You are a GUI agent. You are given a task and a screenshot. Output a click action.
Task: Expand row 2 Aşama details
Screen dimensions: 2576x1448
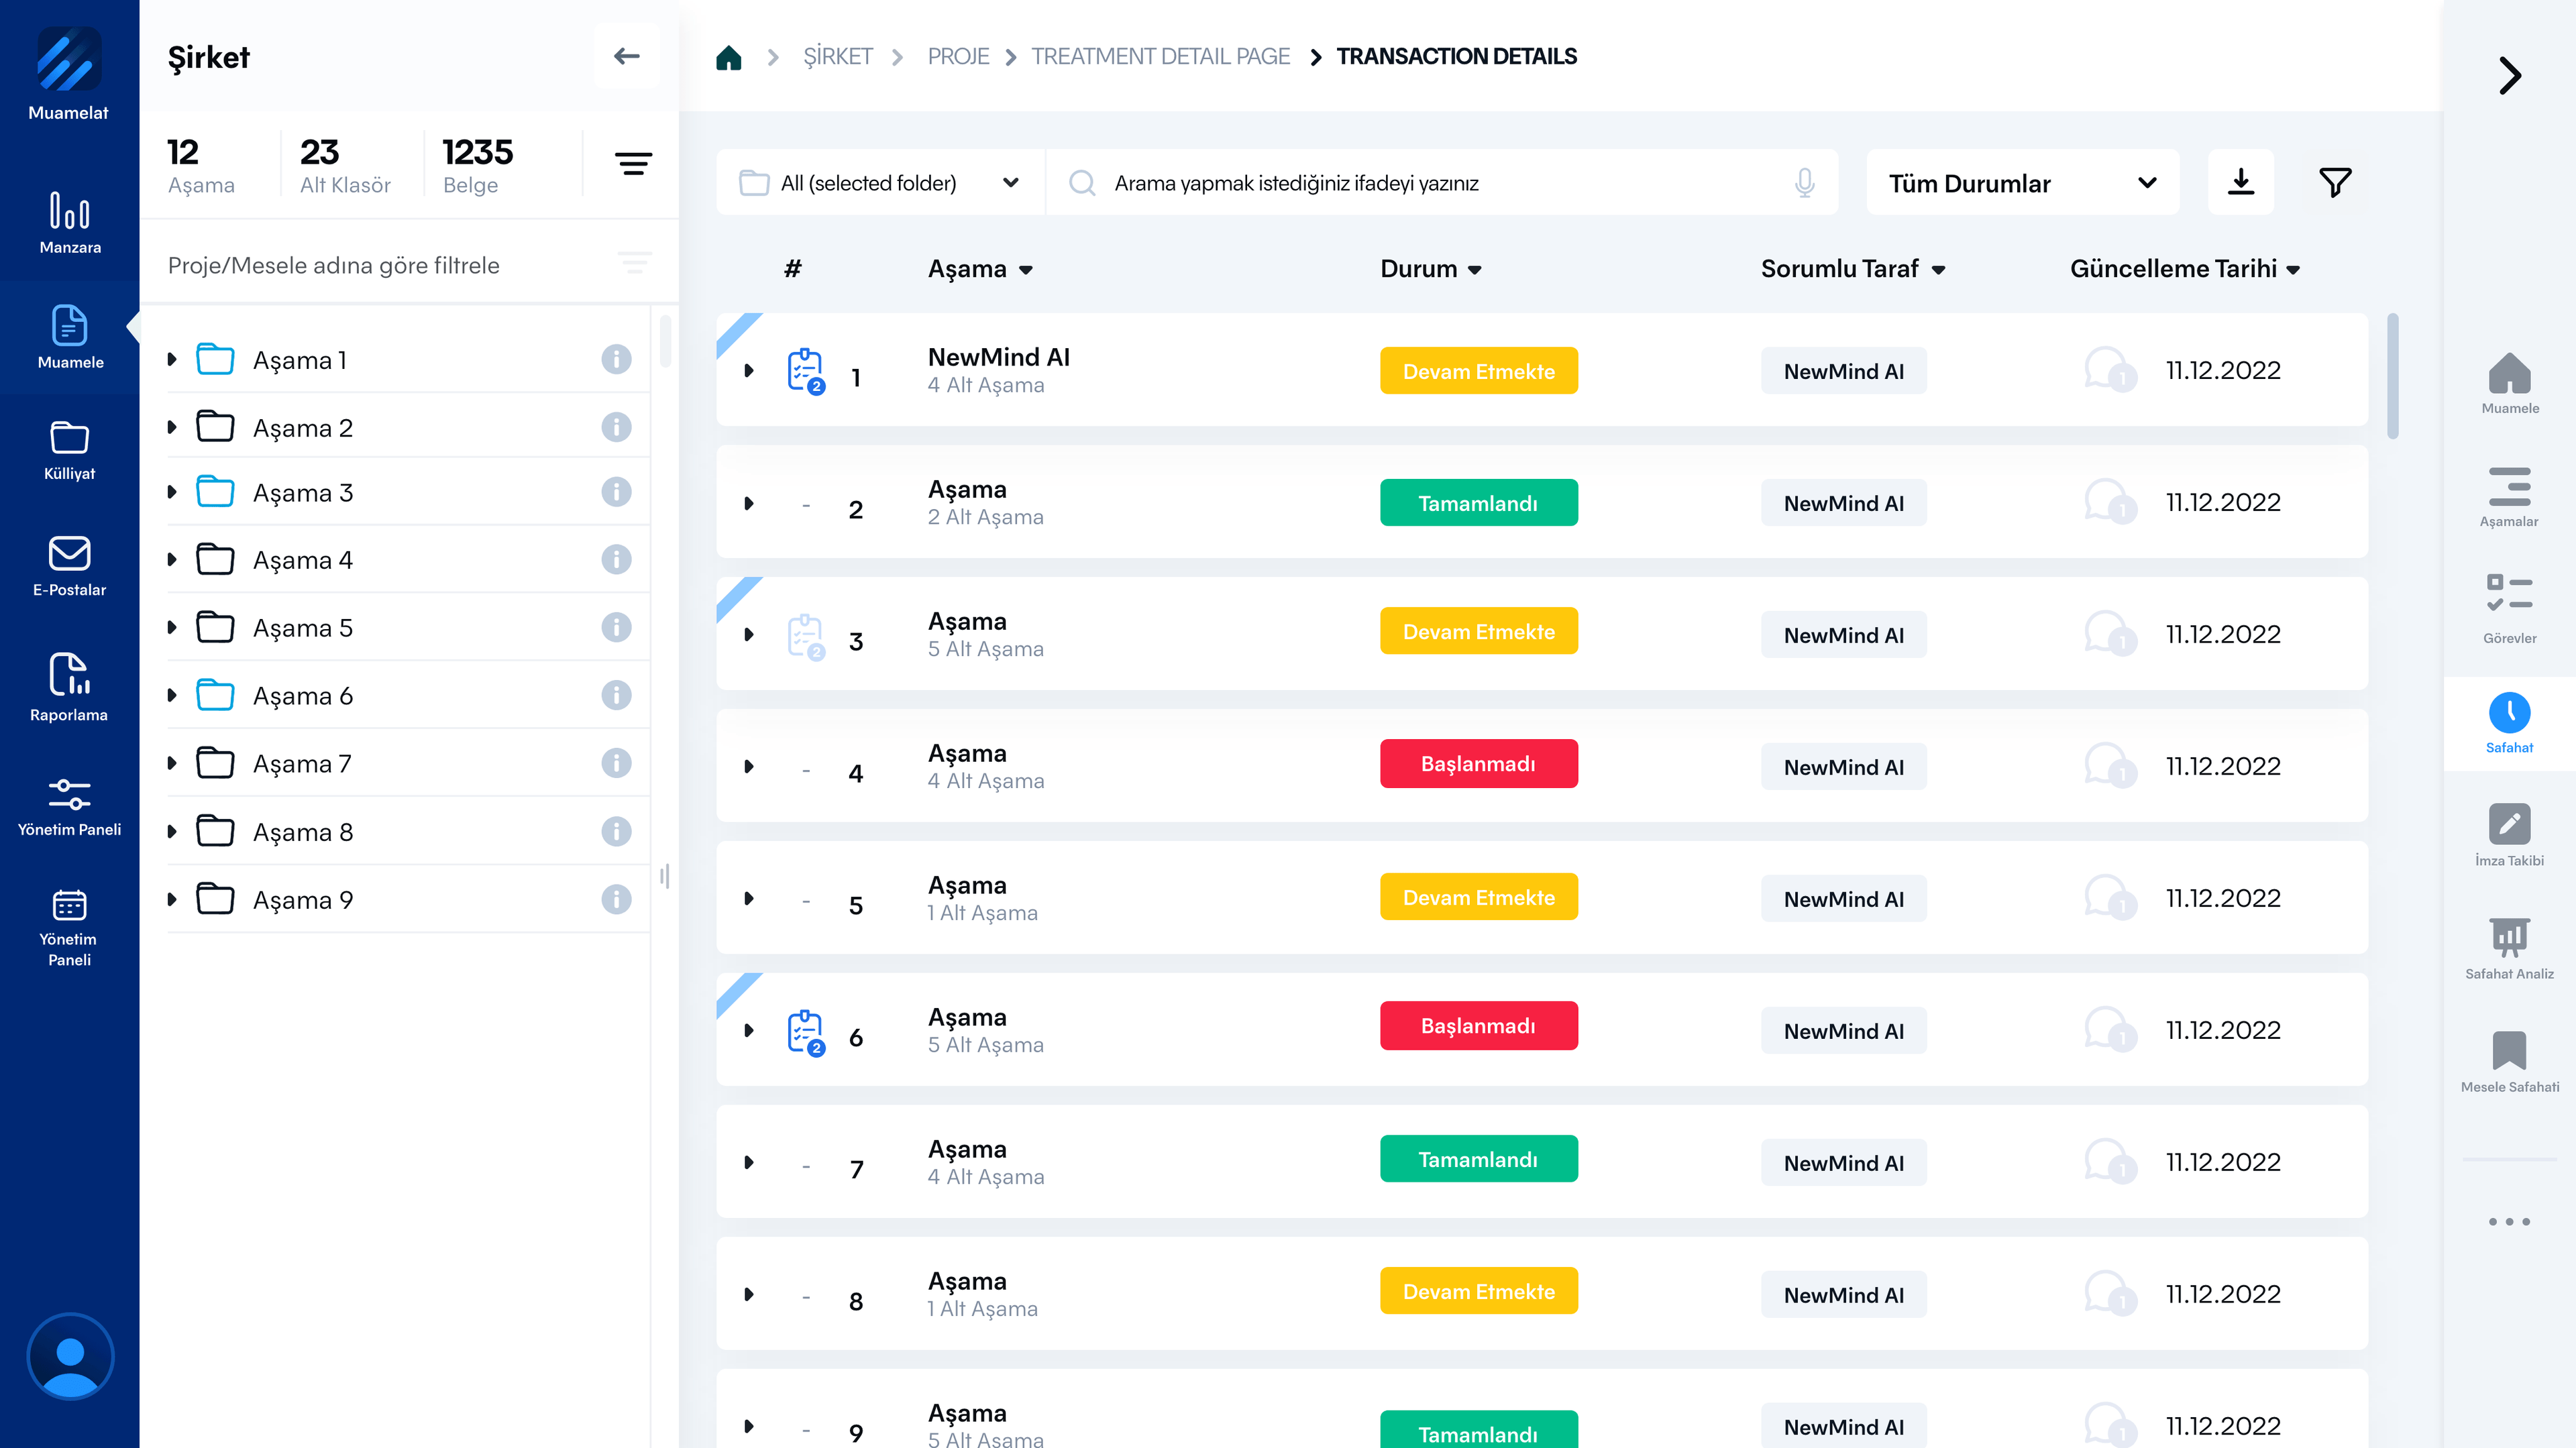(749, 503)
